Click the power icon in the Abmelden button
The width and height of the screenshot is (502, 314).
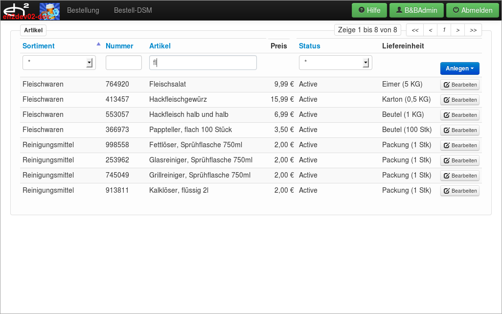(x=456, y=10)
